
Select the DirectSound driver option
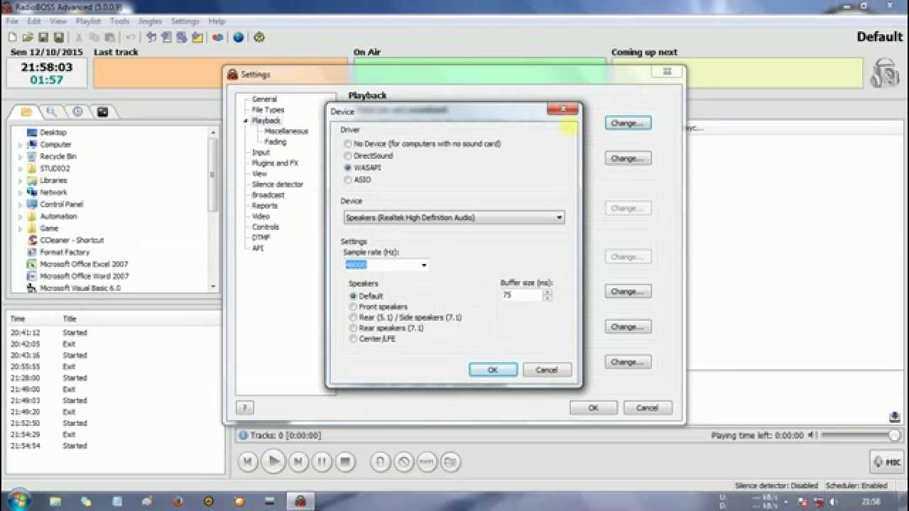[x=348, y=155]
